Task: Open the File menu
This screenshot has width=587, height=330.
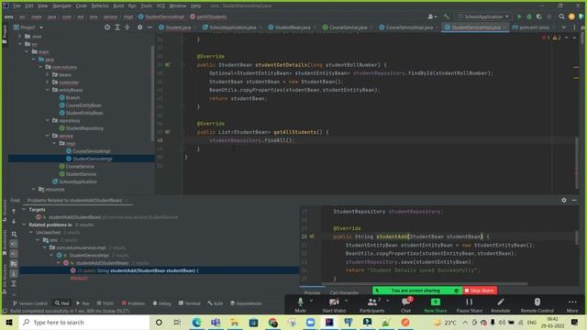Action: tap(17, 6)
